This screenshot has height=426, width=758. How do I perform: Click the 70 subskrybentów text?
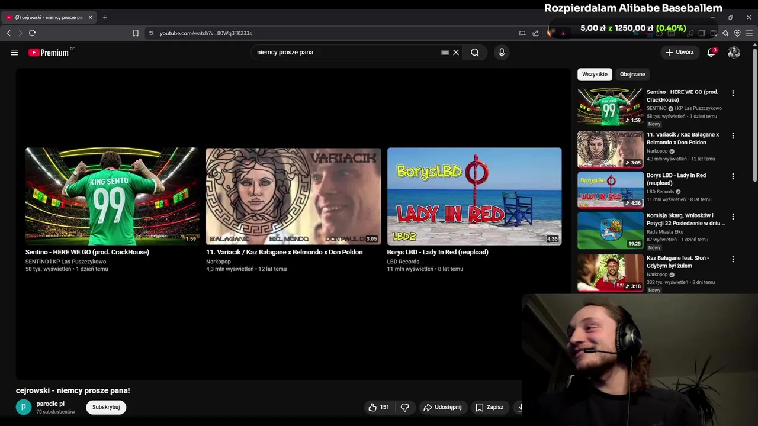point(56,412)
